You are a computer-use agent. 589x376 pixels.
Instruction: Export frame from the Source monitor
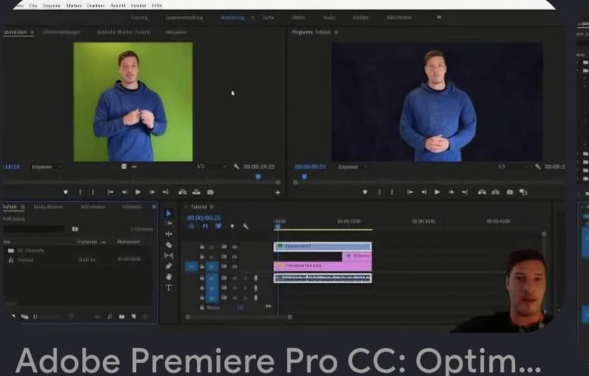point(211,192)
